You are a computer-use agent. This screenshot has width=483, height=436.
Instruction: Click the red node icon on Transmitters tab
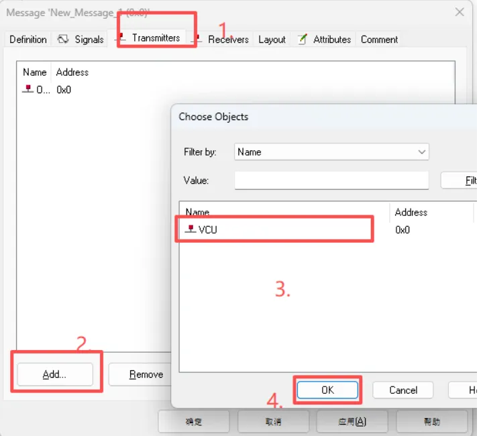[122, 38]
